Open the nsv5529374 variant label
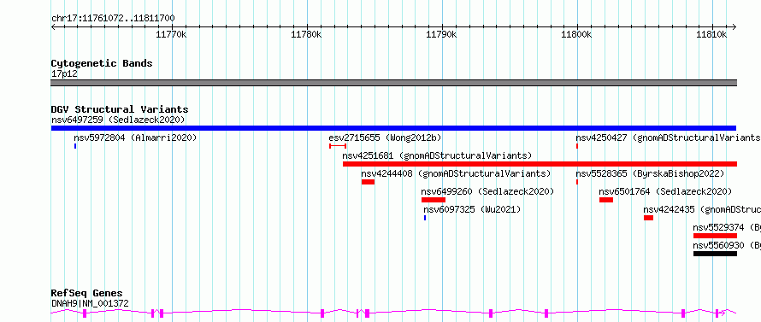The height and width of the screenshot is (322, 761). point(727,227)
